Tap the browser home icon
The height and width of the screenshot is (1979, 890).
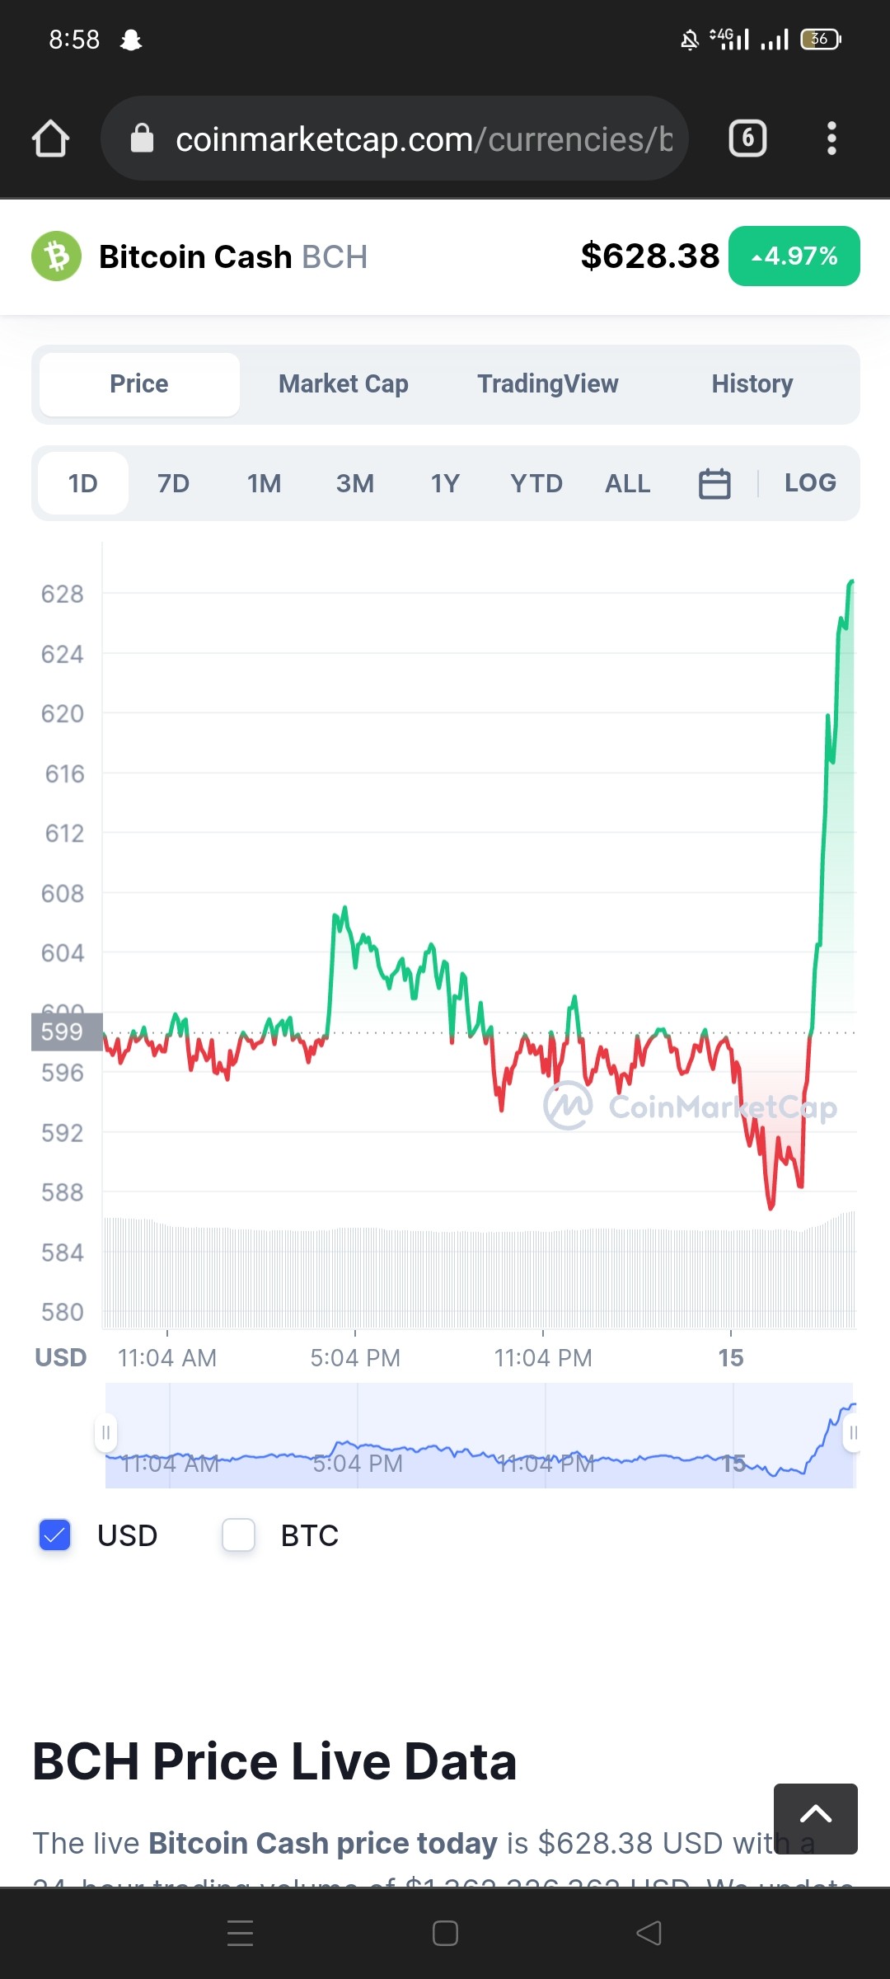tap(50, 139)
